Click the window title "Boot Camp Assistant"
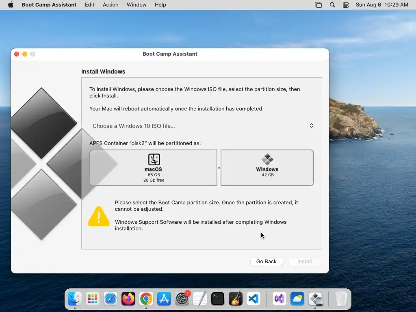The image size is (416, 312). point(170,54)
